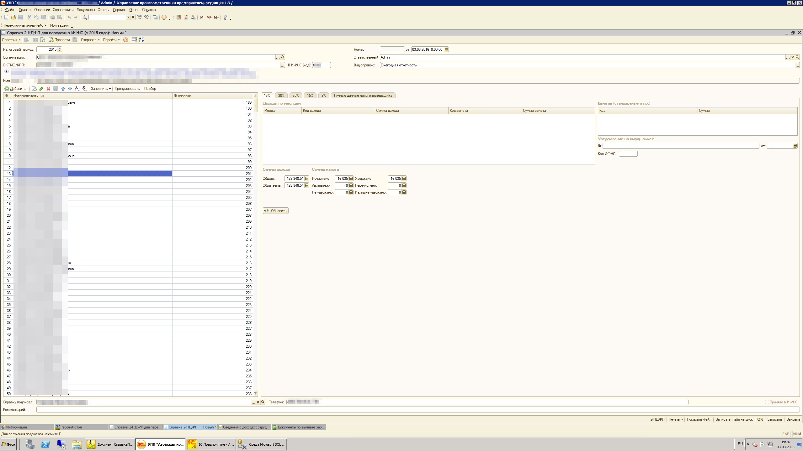Click the green pencil edit row icon

41,89
